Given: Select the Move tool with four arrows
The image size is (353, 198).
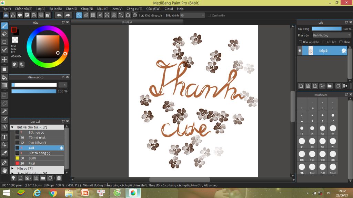Looking at the screenshot, I should tap(4, 59).
